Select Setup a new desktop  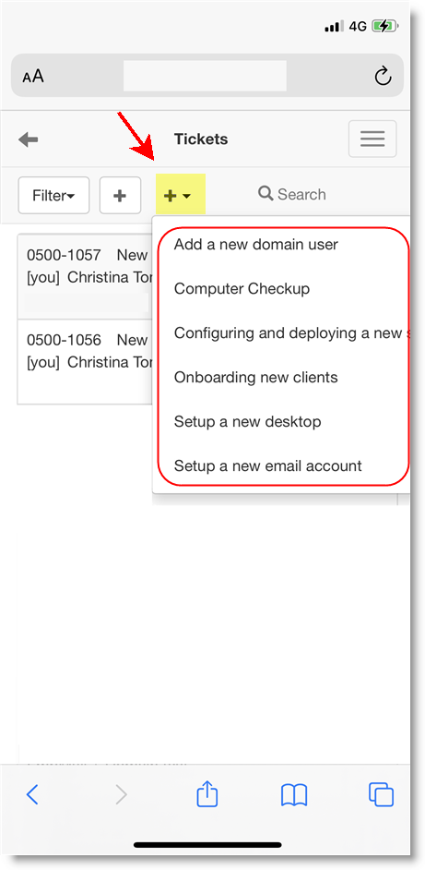[248, 422]
